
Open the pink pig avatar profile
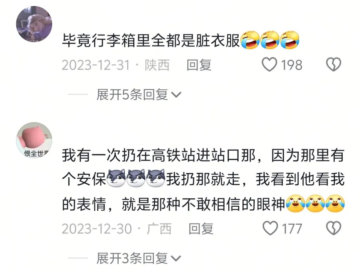point(34,140)
